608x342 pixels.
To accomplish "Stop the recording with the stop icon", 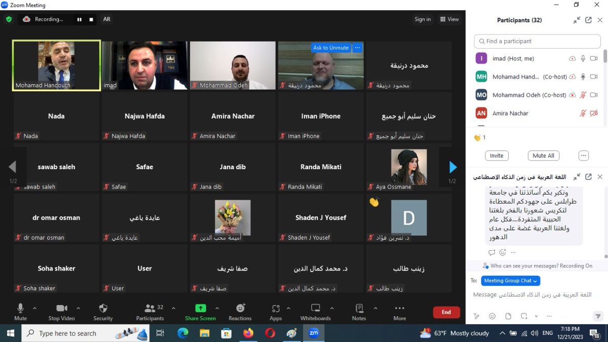I will 91,19.
